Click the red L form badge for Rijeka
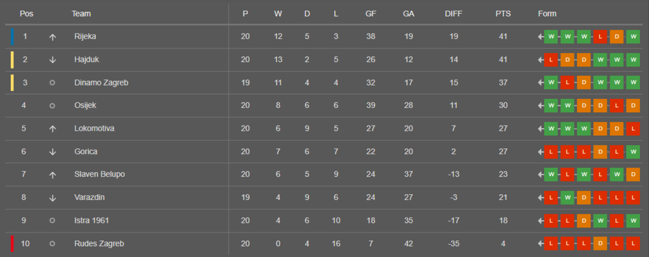The image size is (649, 257). [x=600, y=37]
